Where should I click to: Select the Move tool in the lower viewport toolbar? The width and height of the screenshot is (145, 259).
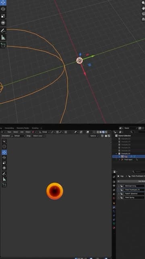pos(4,152)
